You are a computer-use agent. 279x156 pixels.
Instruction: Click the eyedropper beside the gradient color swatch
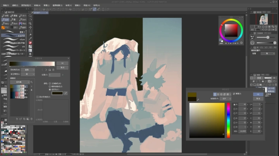(66, 93)
